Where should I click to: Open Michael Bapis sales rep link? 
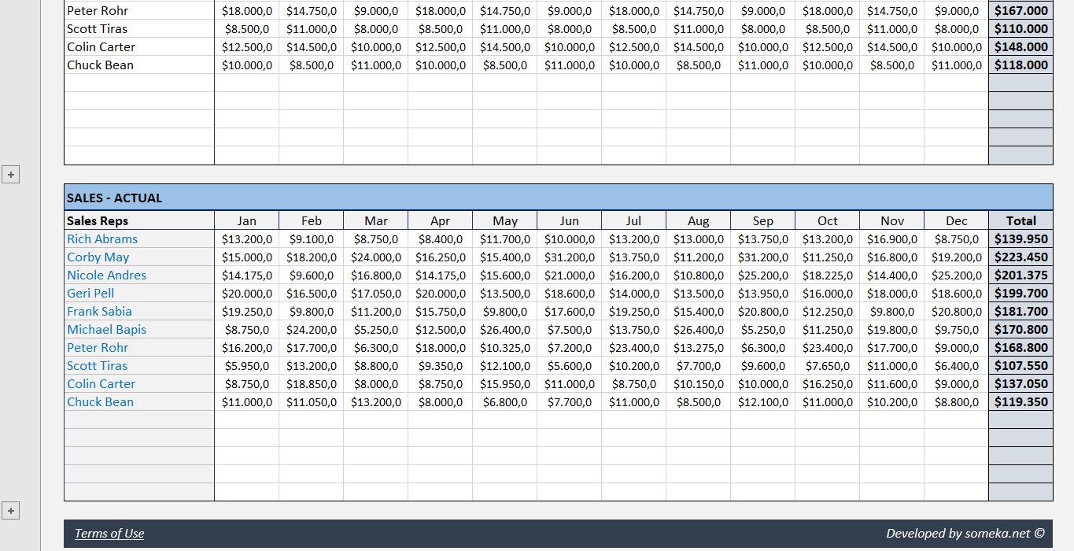pos(106,329)
